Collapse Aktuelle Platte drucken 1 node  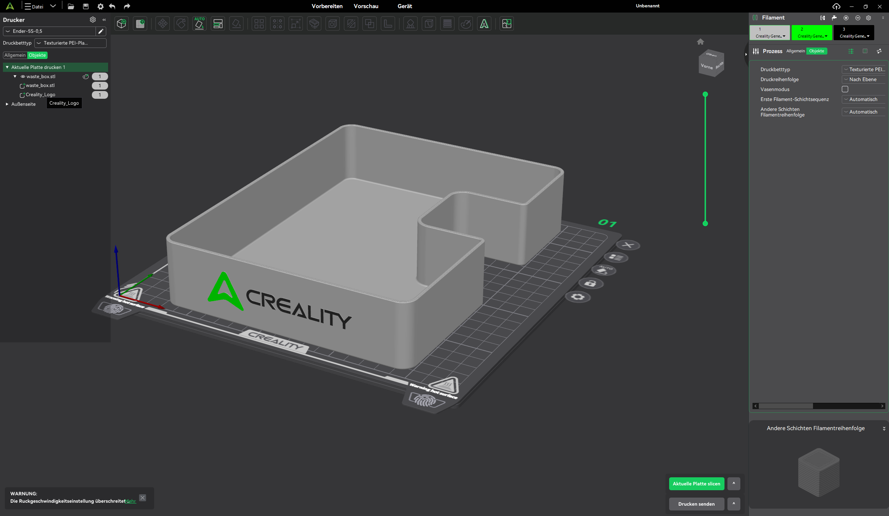7,67
